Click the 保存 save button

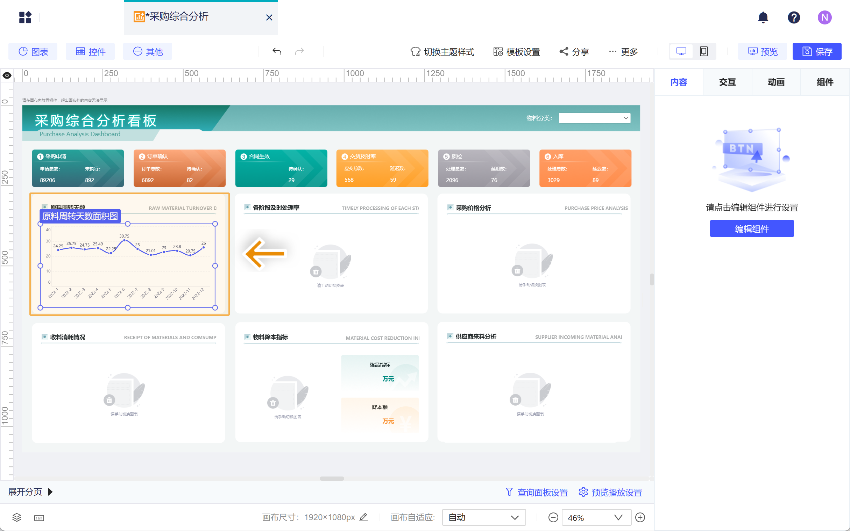point(817,52)
